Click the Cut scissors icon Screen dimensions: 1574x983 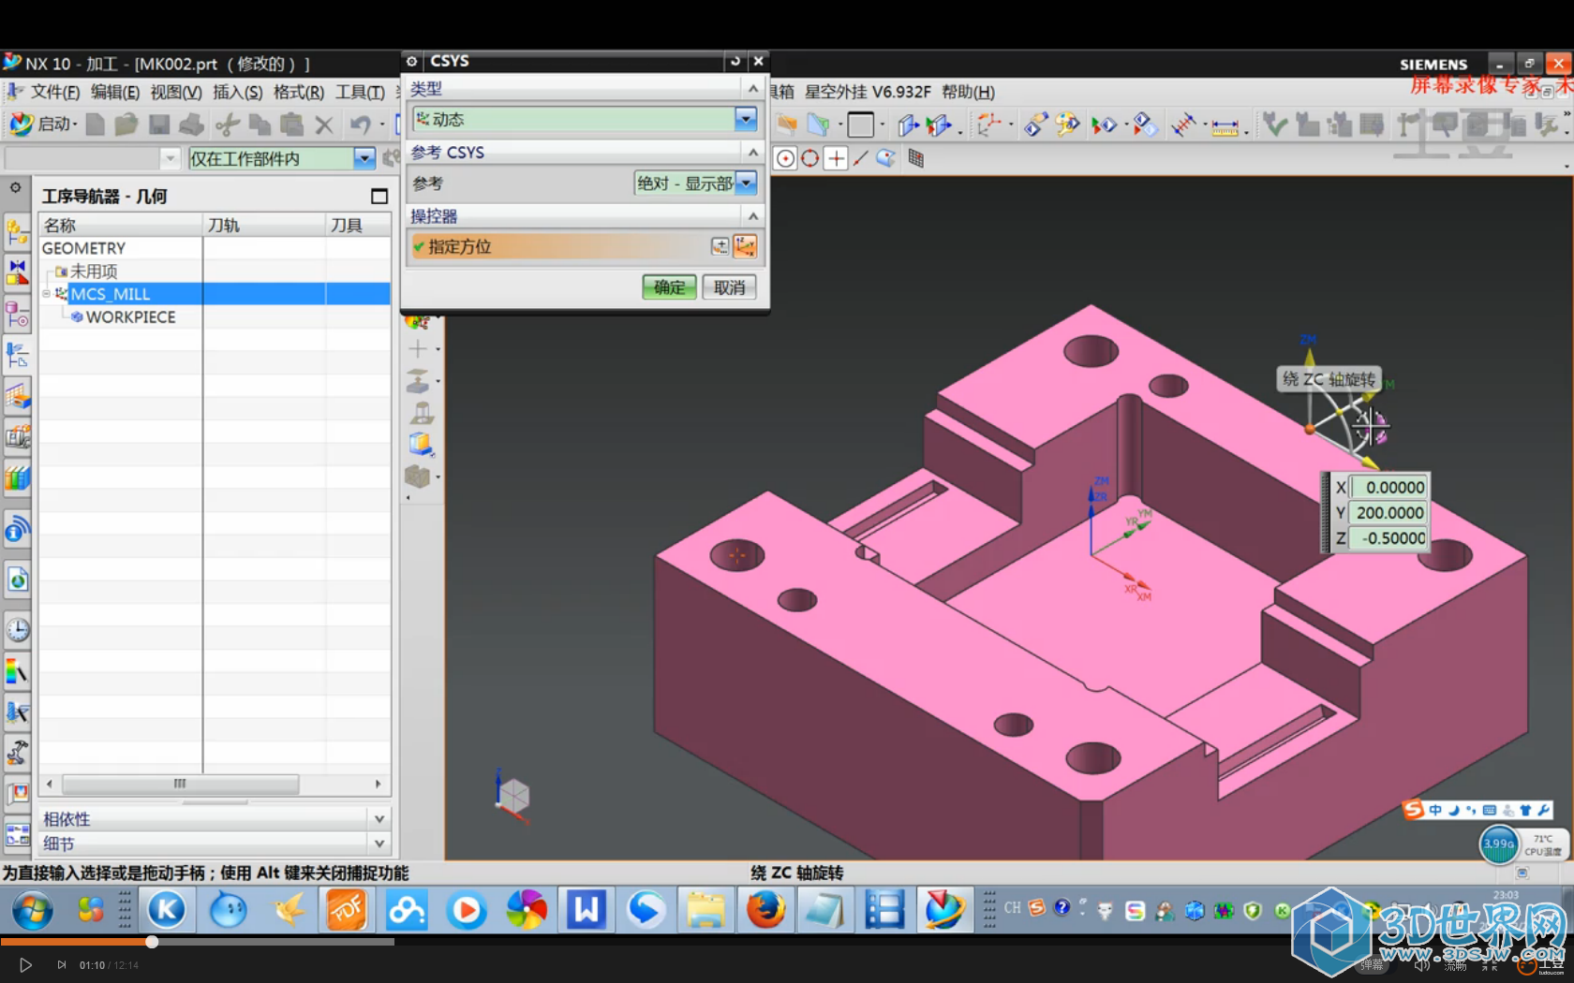[227, 125]
